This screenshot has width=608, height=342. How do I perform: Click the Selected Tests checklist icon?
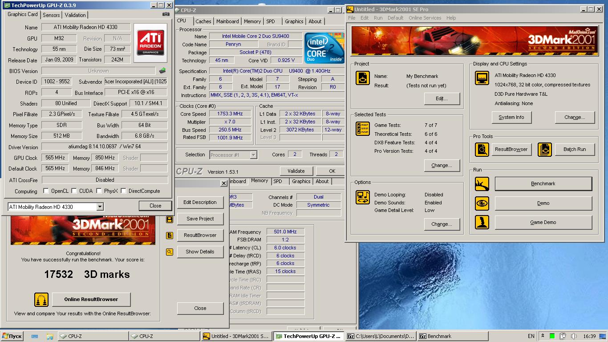(363, 129)
